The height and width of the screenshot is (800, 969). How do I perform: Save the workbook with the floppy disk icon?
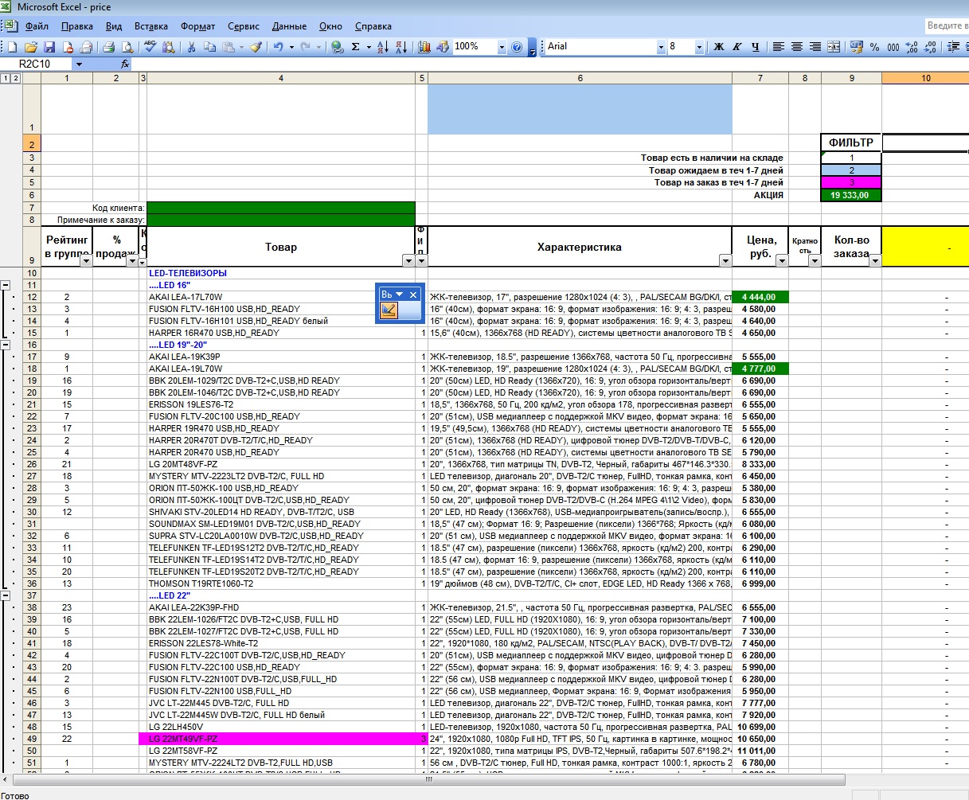[x=49, y=47]
